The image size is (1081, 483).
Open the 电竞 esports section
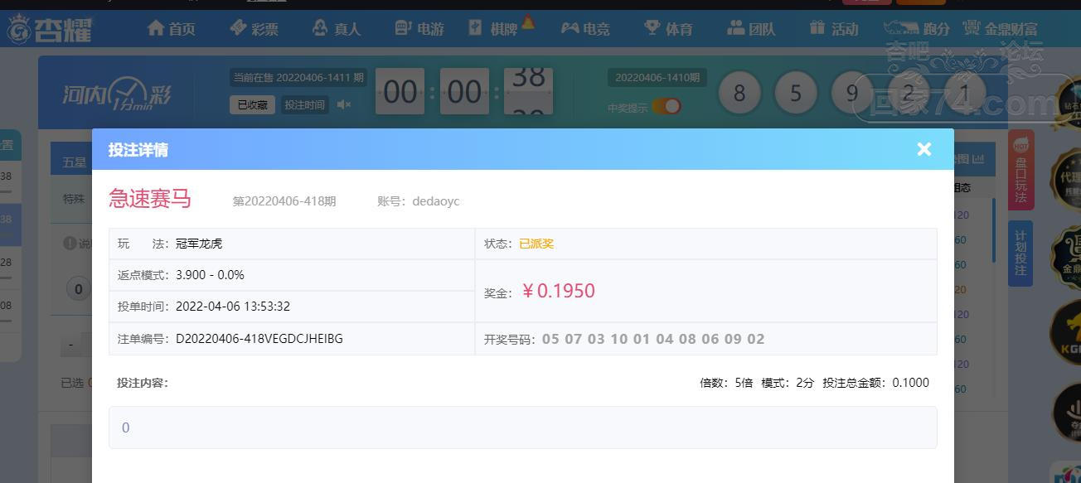[585, 29]
